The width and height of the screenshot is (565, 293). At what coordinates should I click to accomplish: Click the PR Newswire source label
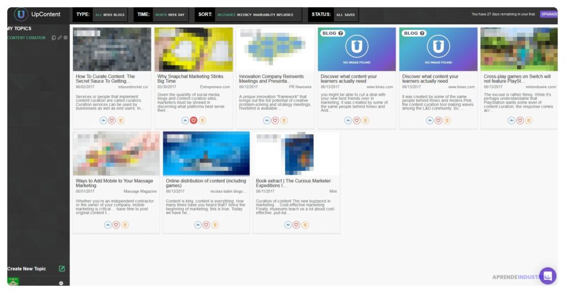click(300, 87)
